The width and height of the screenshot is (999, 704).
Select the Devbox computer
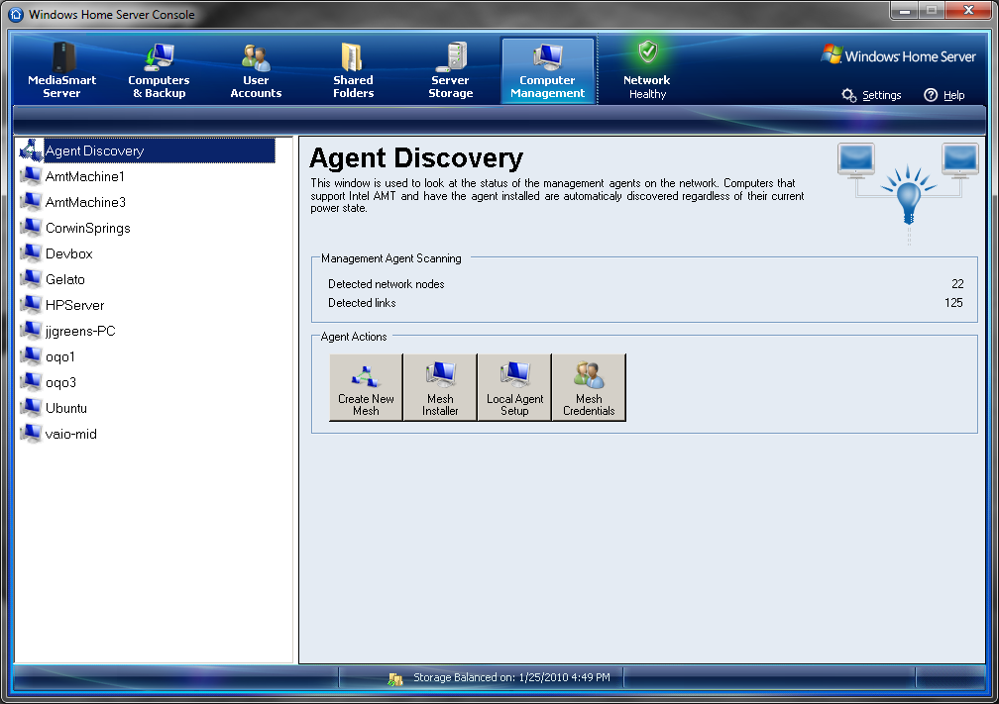[x=68, y=253]
